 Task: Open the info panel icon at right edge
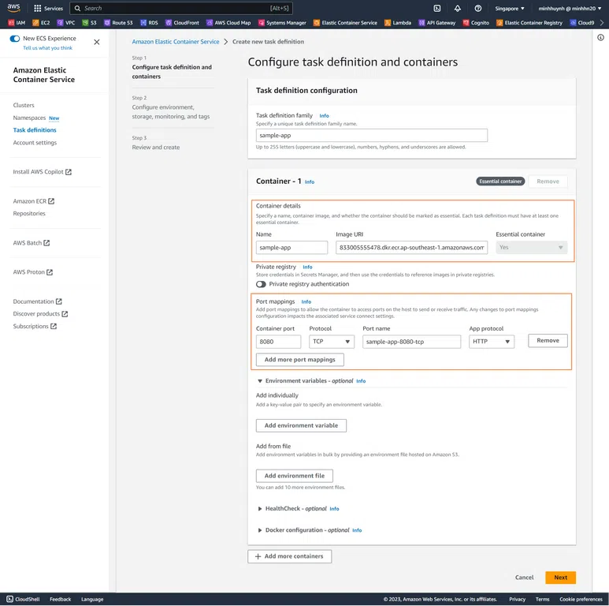point(600,37)
